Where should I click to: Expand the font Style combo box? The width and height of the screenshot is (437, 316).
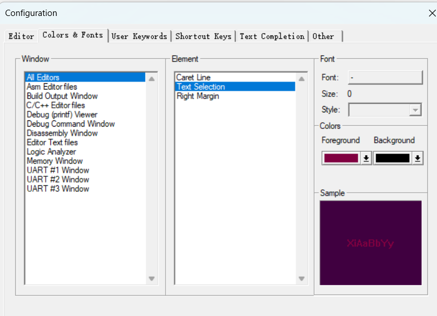[x=415, y=110]
